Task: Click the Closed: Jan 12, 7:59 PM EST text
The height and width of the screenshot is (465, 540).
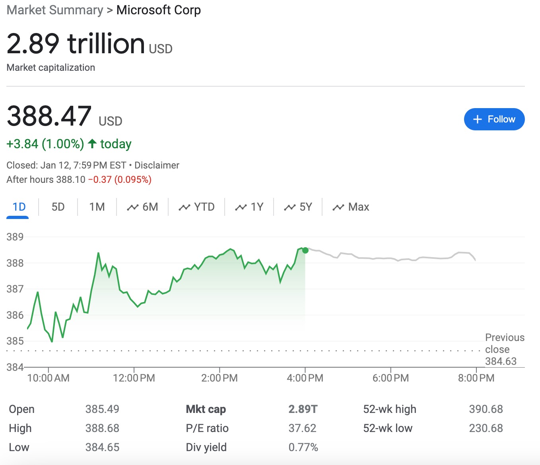Action: click(66, 165)
